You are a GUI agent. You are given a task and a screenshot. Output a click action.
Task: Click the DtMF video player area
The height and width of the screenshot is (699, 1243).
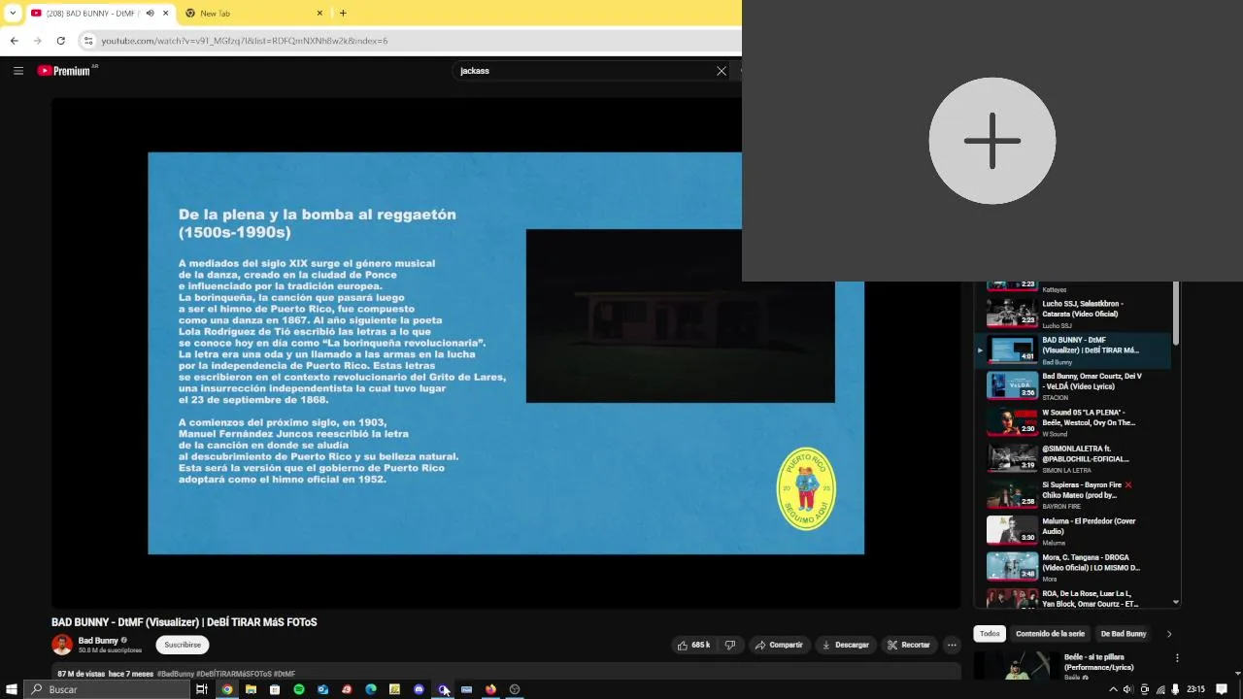506,353
